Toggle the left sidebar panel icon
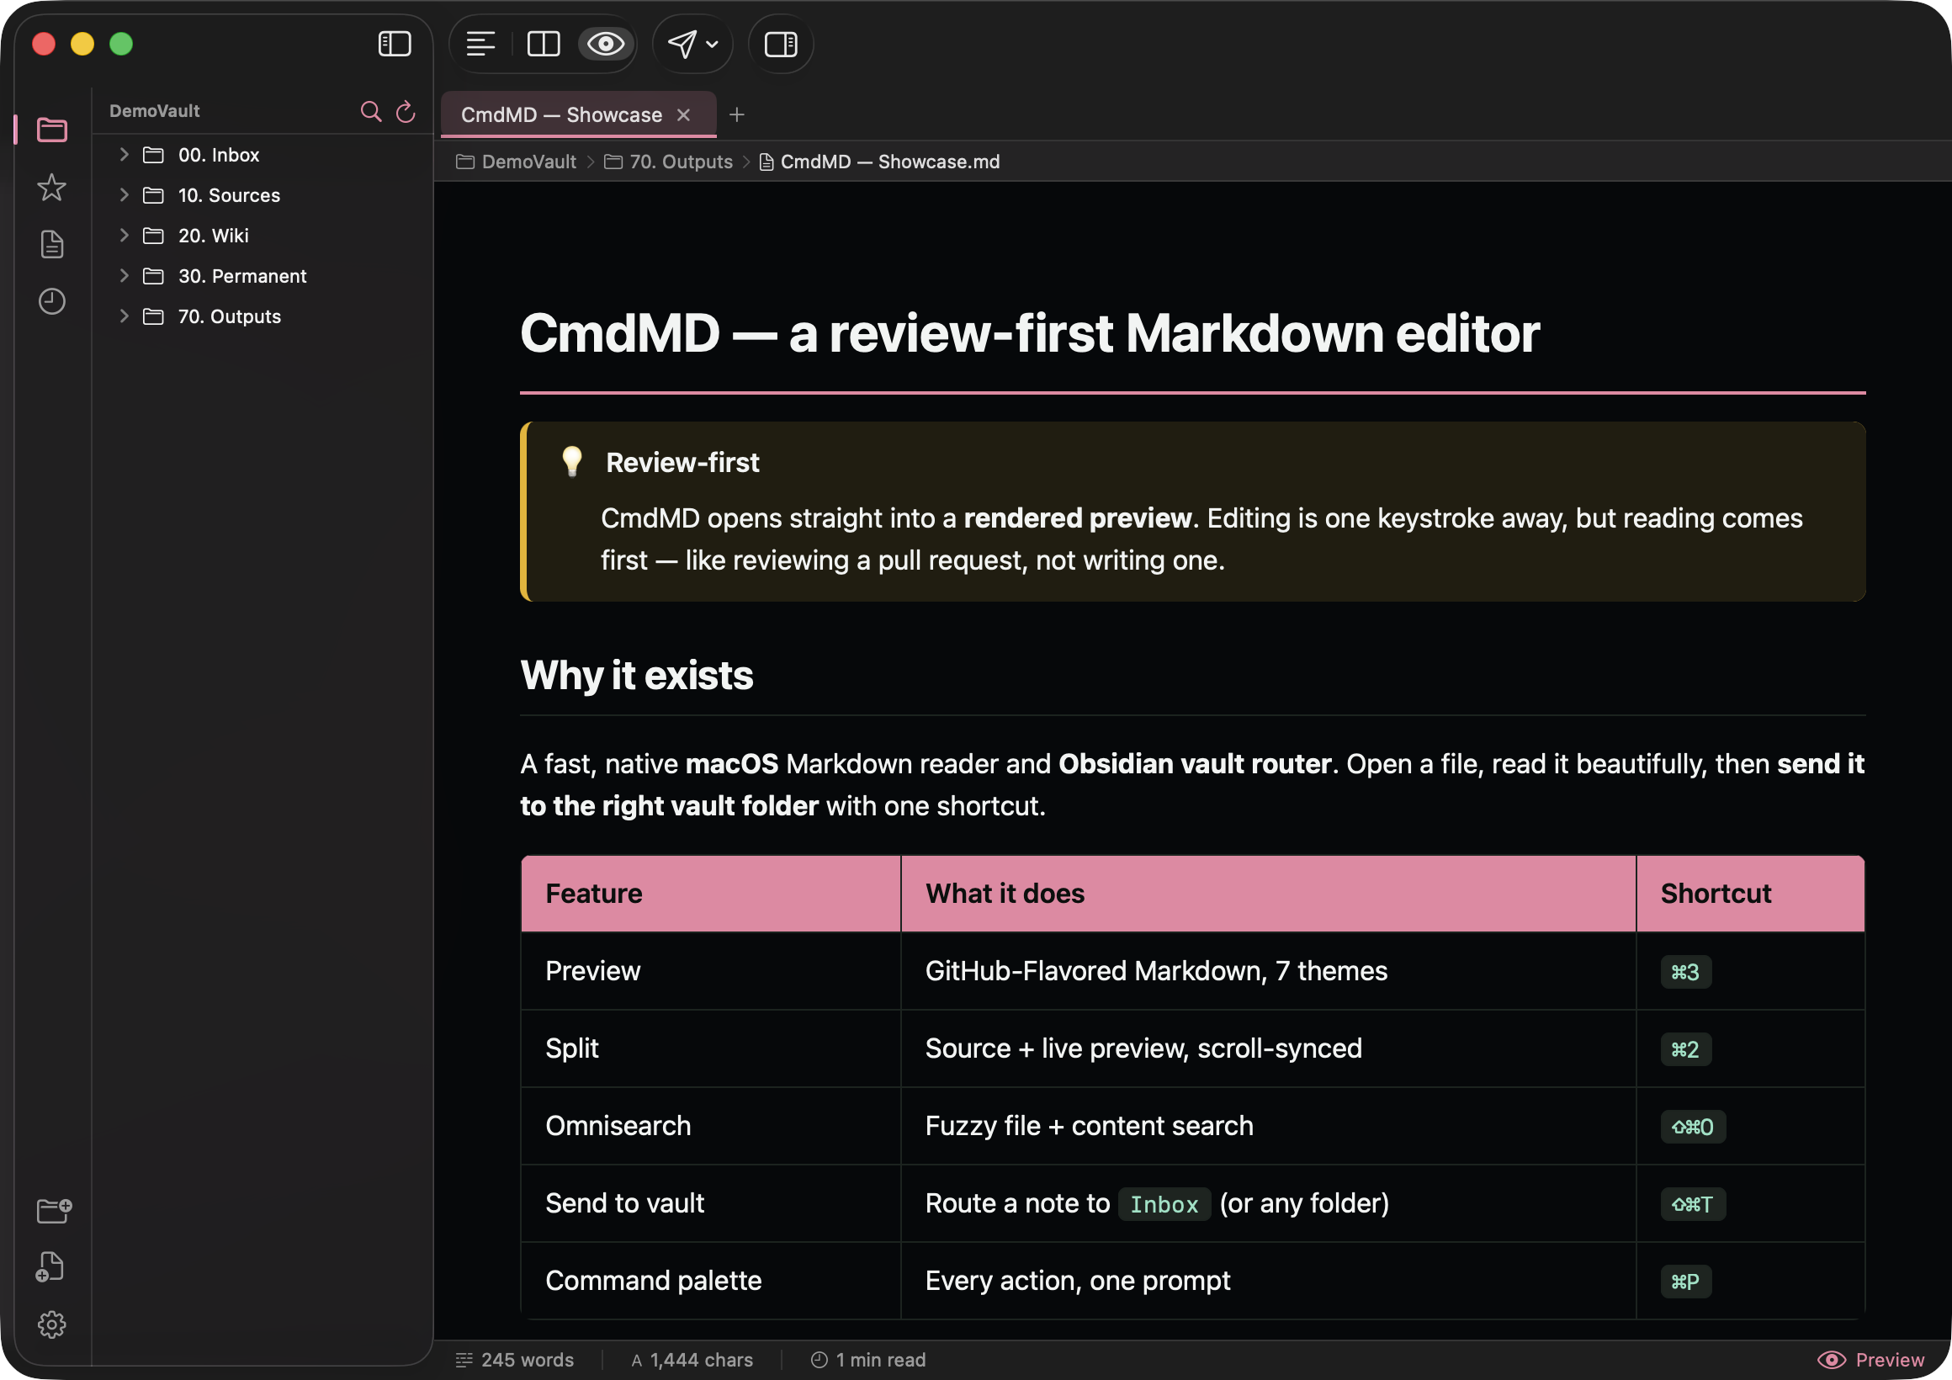This screenshot has width=1952, height=1380. (395, 44)
